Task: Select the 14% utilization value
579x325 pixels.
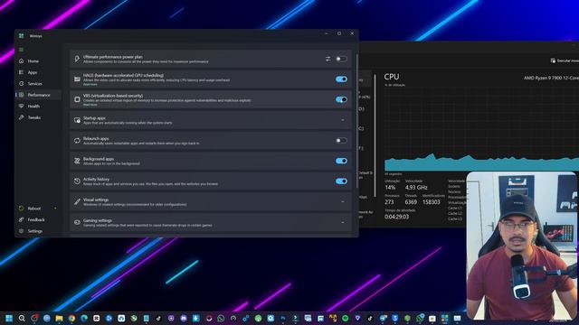Action: point(390,187)
